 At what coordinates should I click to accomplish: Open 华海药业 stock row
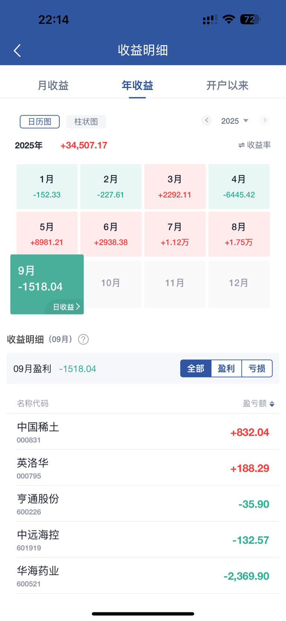tap(143, 576)
